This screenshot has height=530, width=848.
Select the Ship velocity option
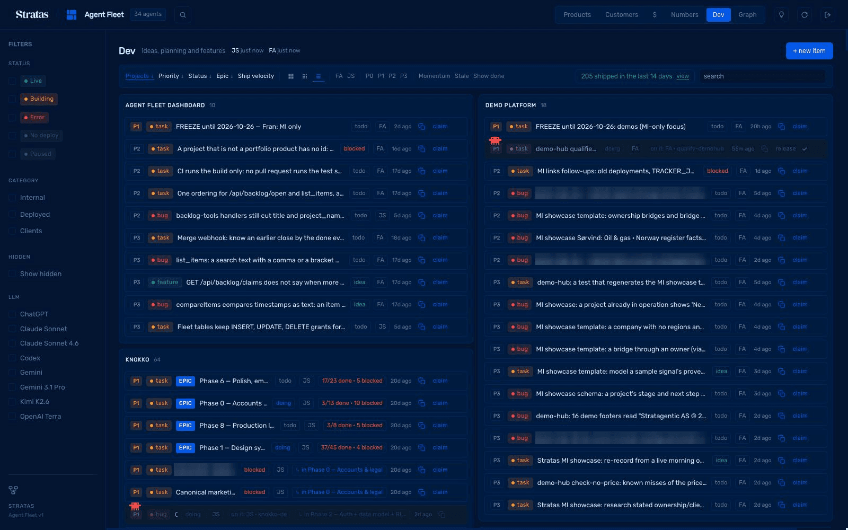(256, 76)
